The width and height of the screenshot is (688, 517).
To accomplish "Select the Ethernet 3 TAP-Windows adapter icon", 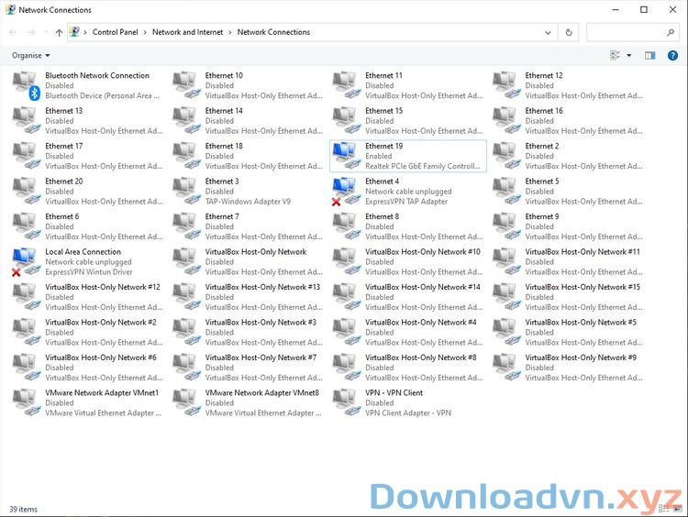I will tap(186, 192).
